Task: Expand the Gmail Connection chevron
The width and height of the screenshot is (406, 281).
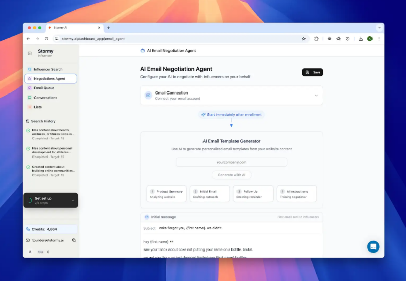Action: point(316,96)
